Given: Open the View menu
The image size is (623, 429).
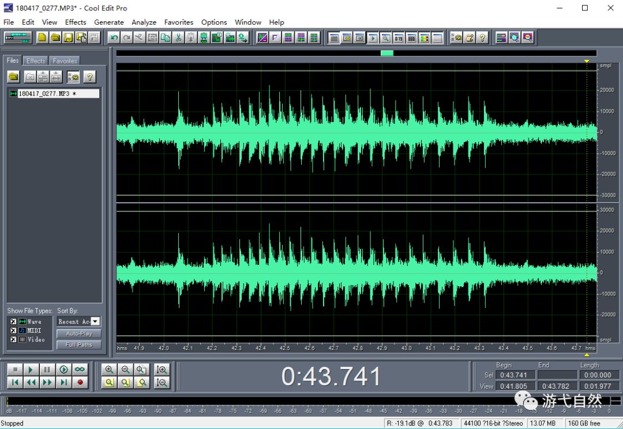Looking at the screenshot, I should point(50,22).
